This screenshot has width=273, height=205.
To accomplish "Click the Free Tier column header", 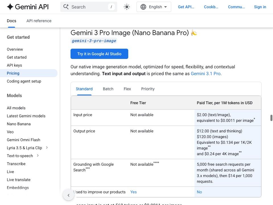I will [x=138, y=103].
